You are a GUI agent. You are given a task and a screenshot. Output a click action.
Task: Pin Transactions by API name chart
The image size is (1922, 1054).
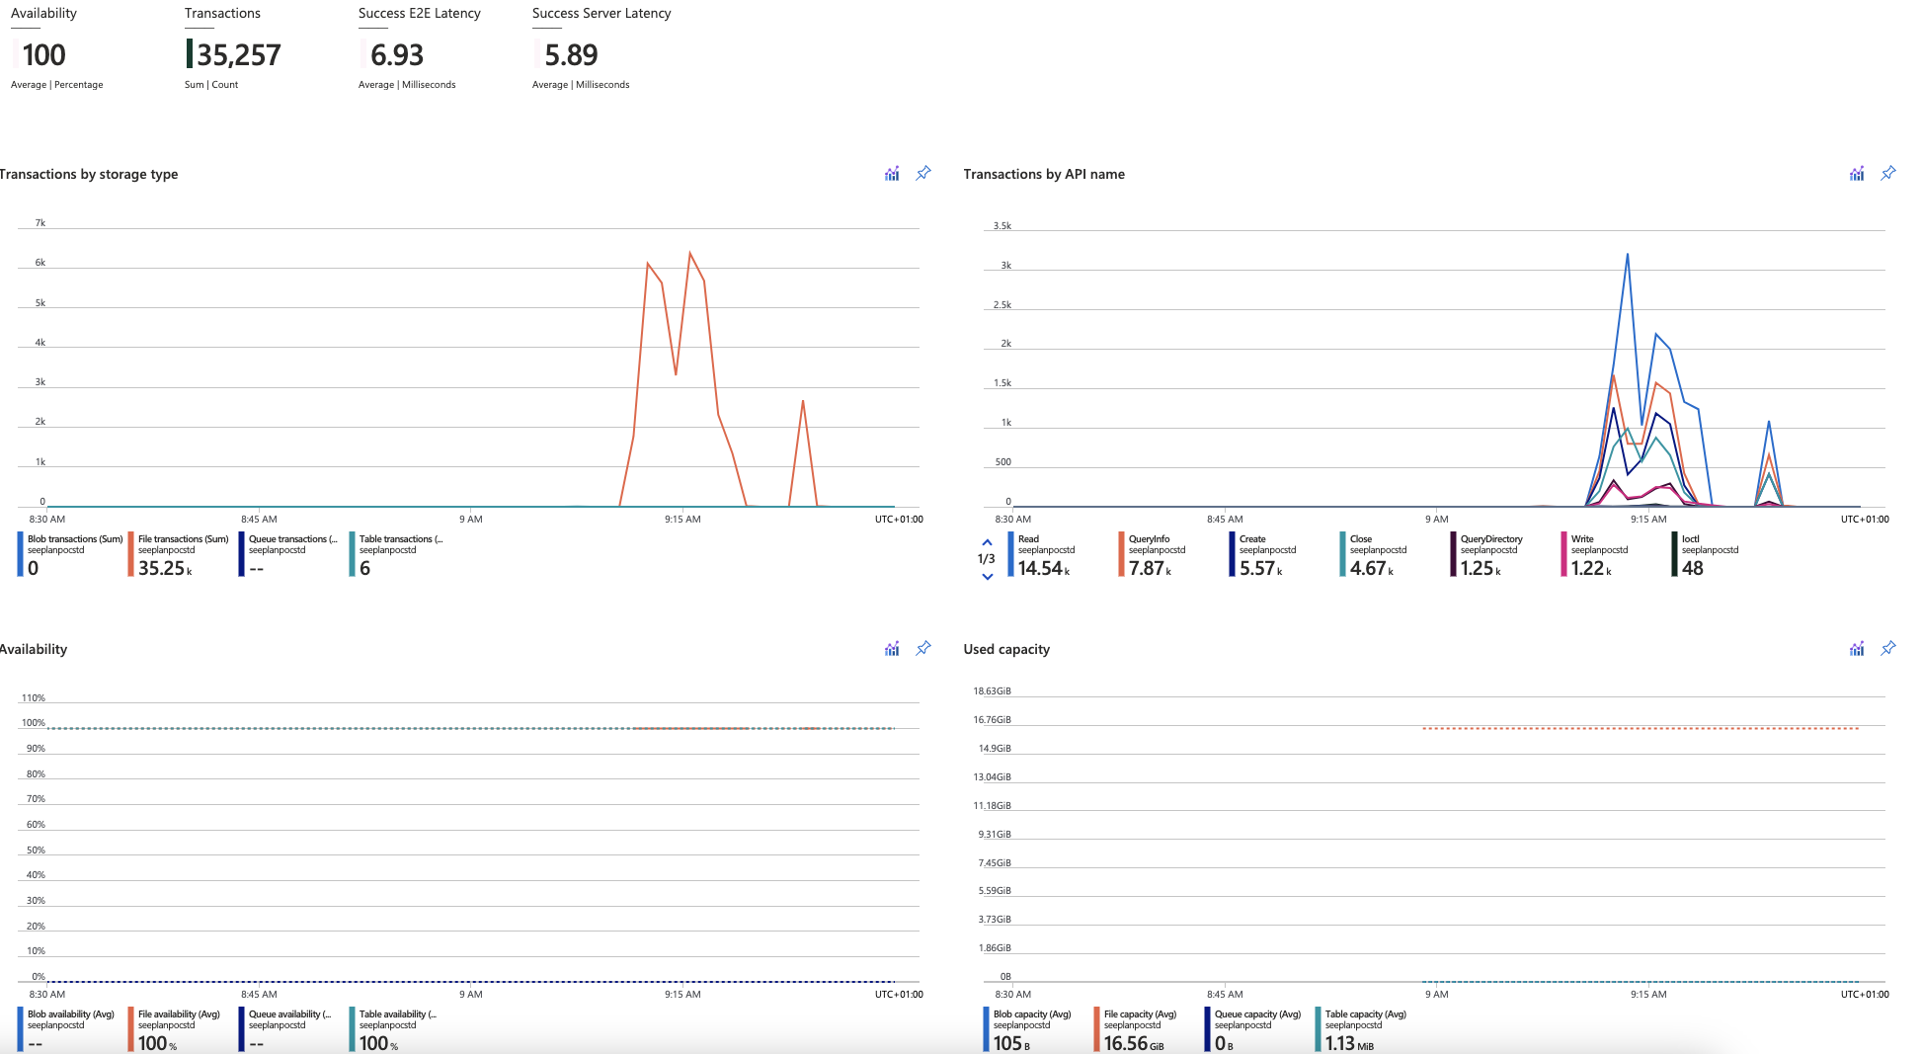pos(1888,173)
